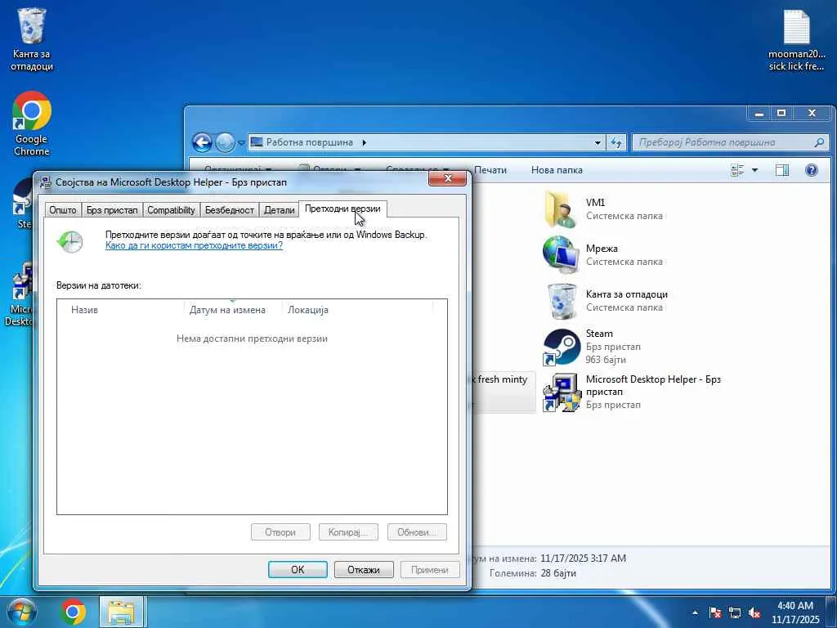The width and height of the screenshot is (837, 628).
Task: Click the Обнови... button
Action: click(x=417, y=532)
